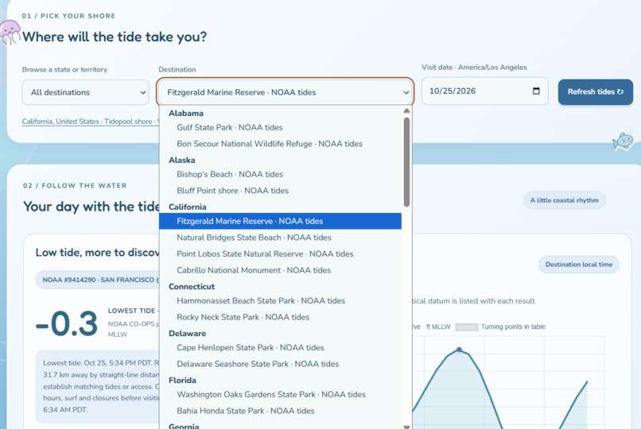Choose Rocky Neck State Park option

point(280,317)
